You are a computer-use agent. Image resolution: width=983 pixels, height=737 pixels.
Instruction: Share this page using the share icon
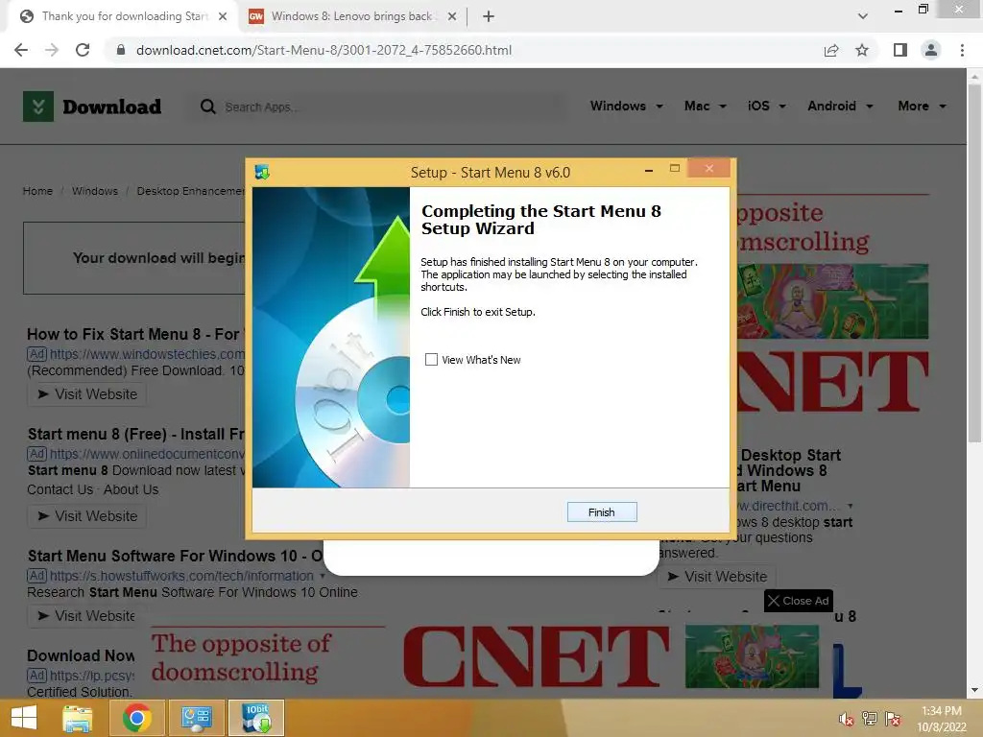pyautogui.click(x=831, y=50)
